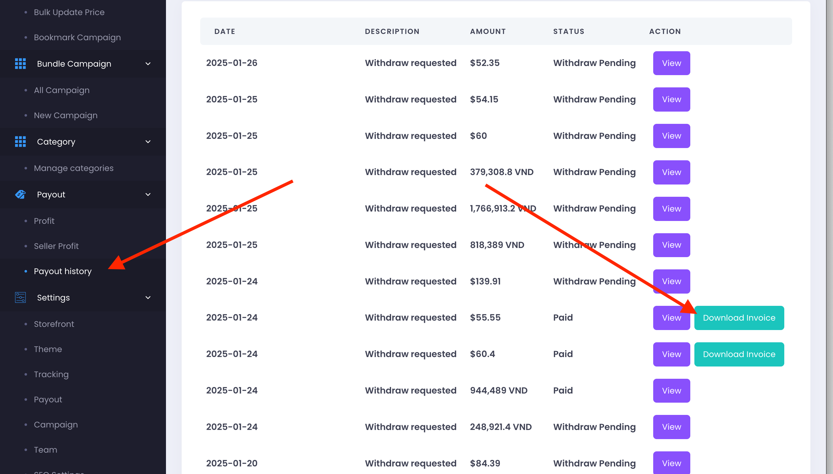Open Storefront settings

pyautogui.click(x=54, y=324)
